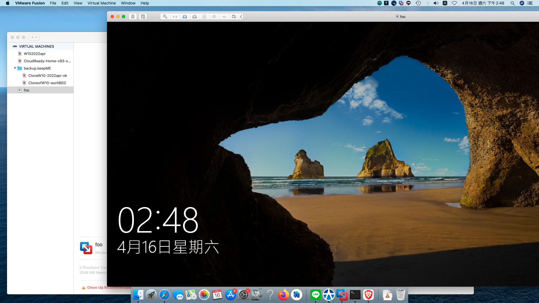Click the blue hard disk icon

185,17
